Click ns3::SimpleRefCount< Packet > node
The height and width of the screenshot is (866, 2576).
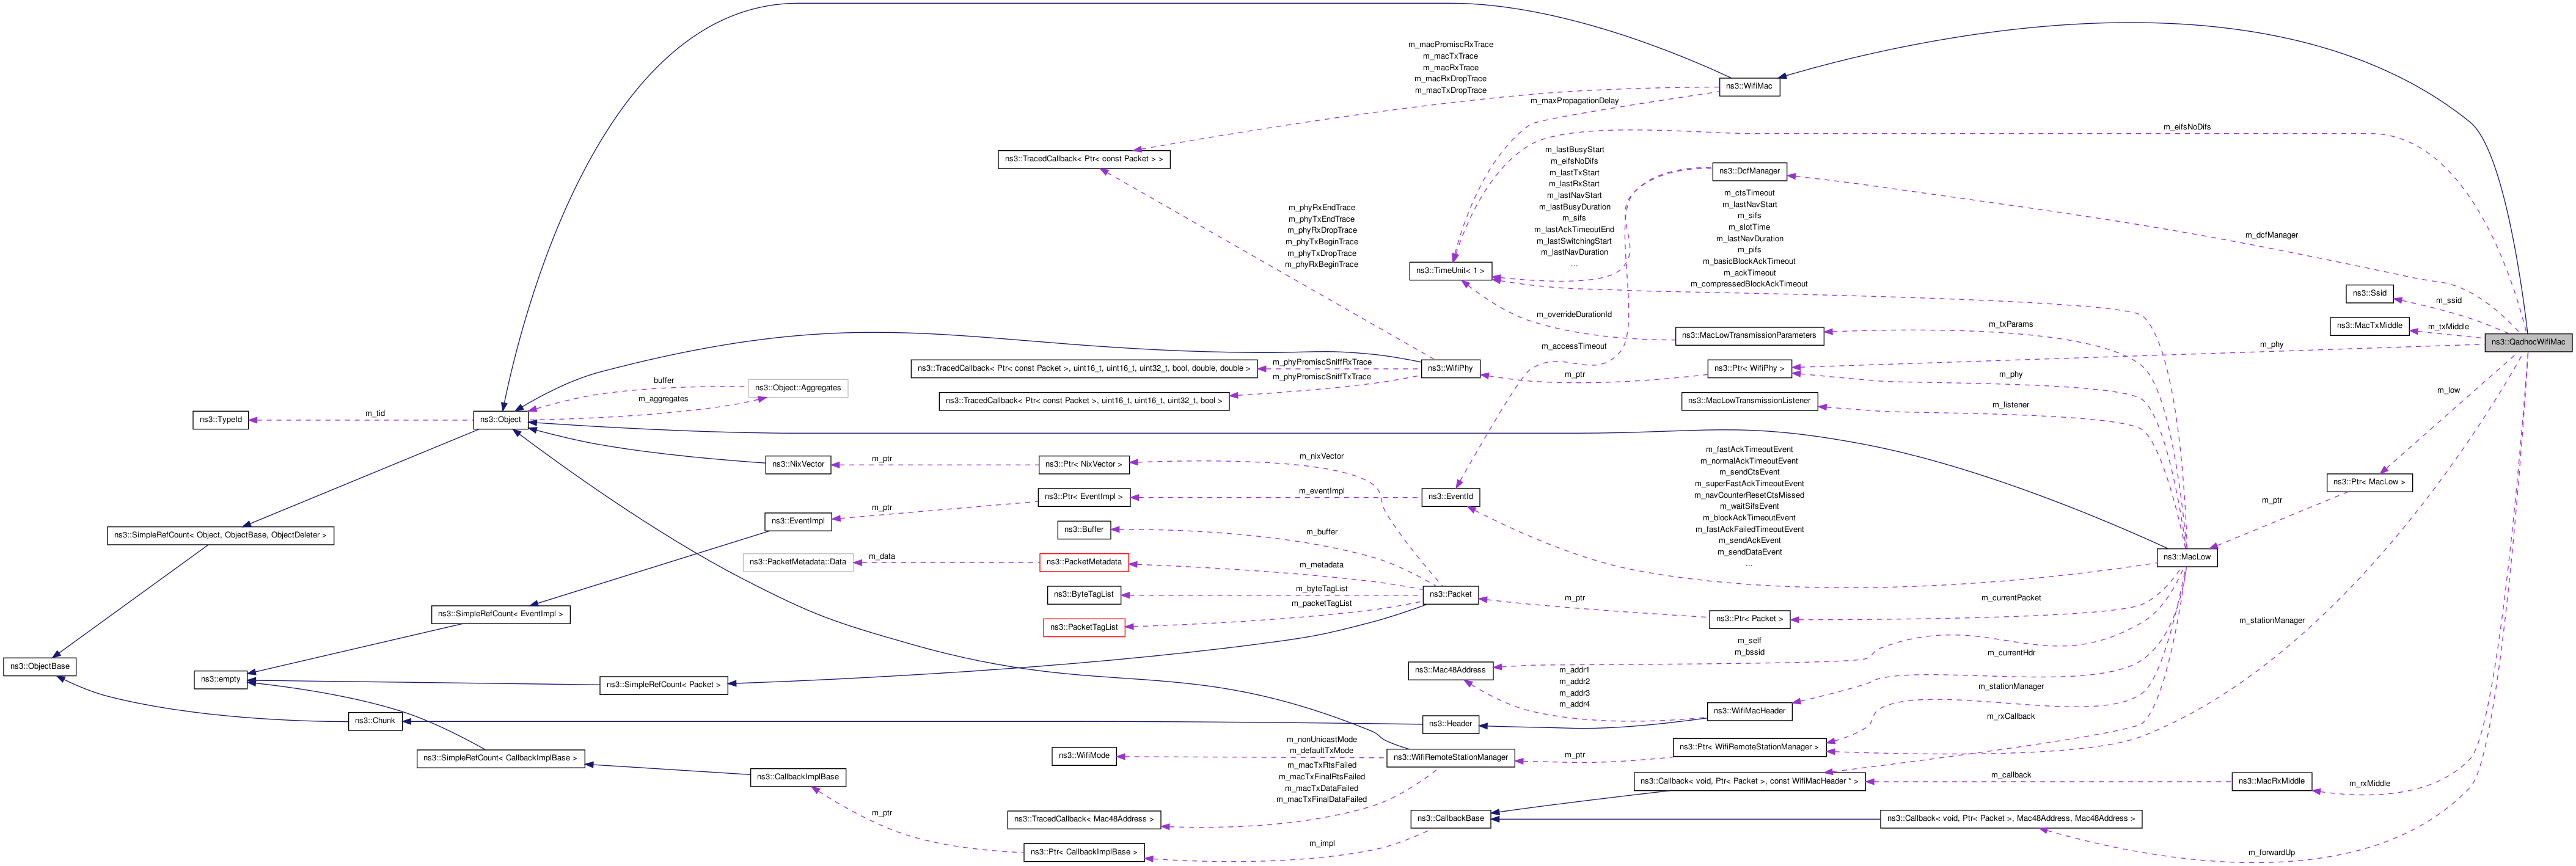[663, 685]
